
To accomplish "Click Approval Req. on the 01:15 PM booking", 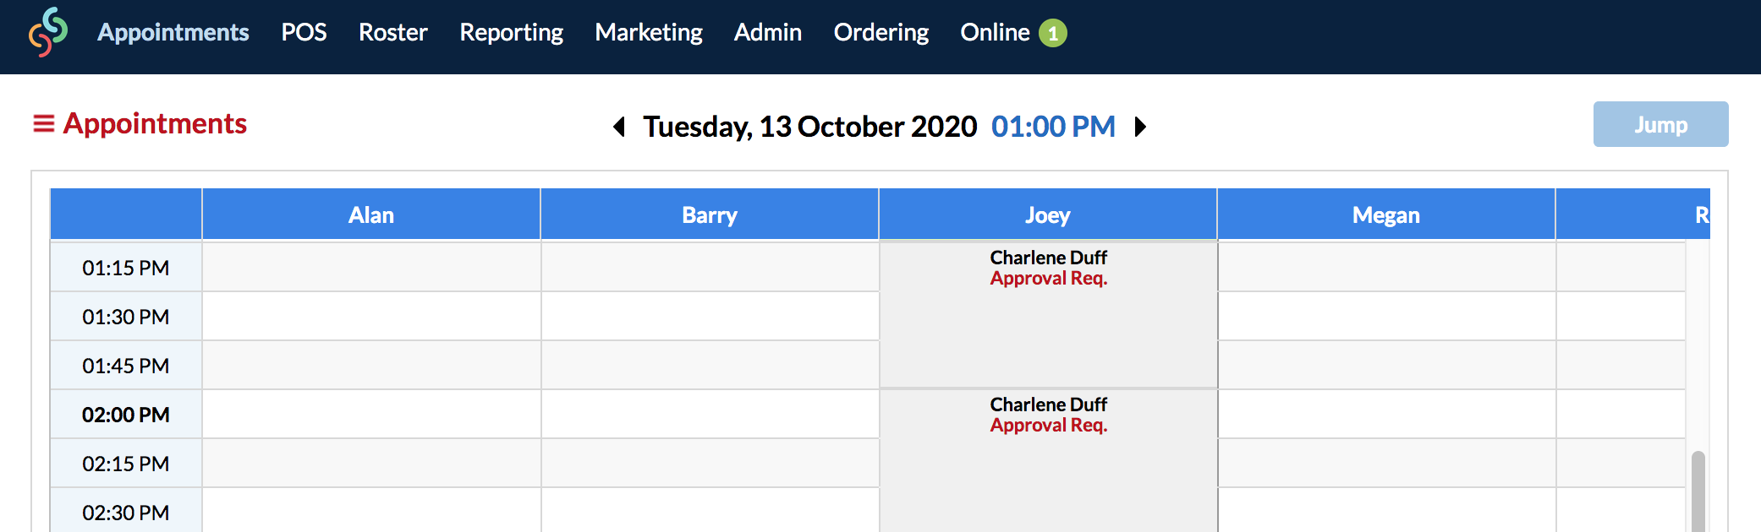I will coord(1049,279).
